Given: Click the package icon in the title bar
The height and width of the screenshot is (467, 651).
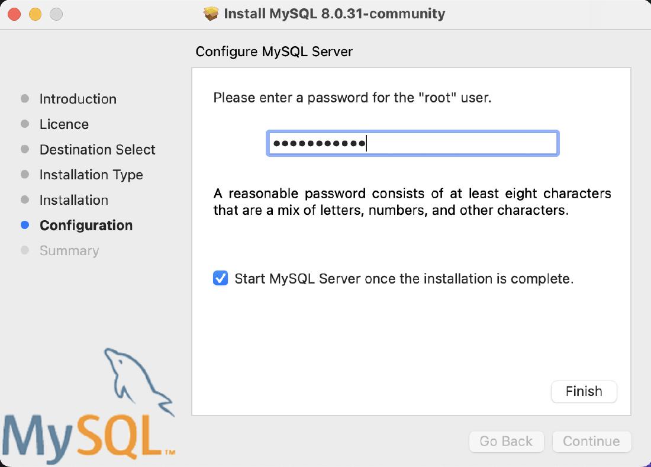Looking at the screenshot, I should (211, 14).
